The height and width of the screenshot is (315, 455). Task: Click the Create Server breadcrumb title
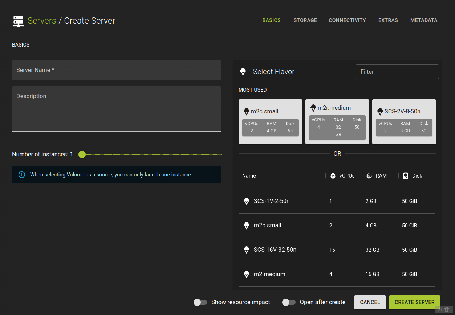90,21
